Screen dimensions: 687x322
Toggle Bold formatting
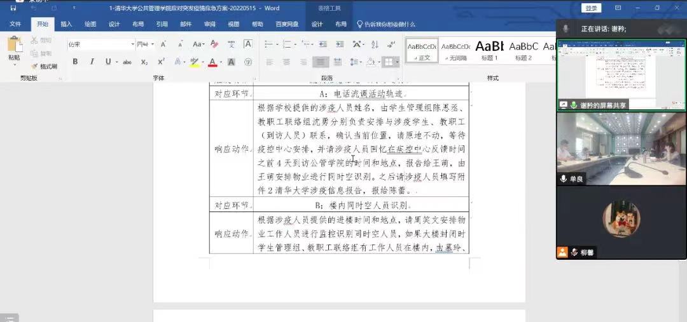[75, 62]
